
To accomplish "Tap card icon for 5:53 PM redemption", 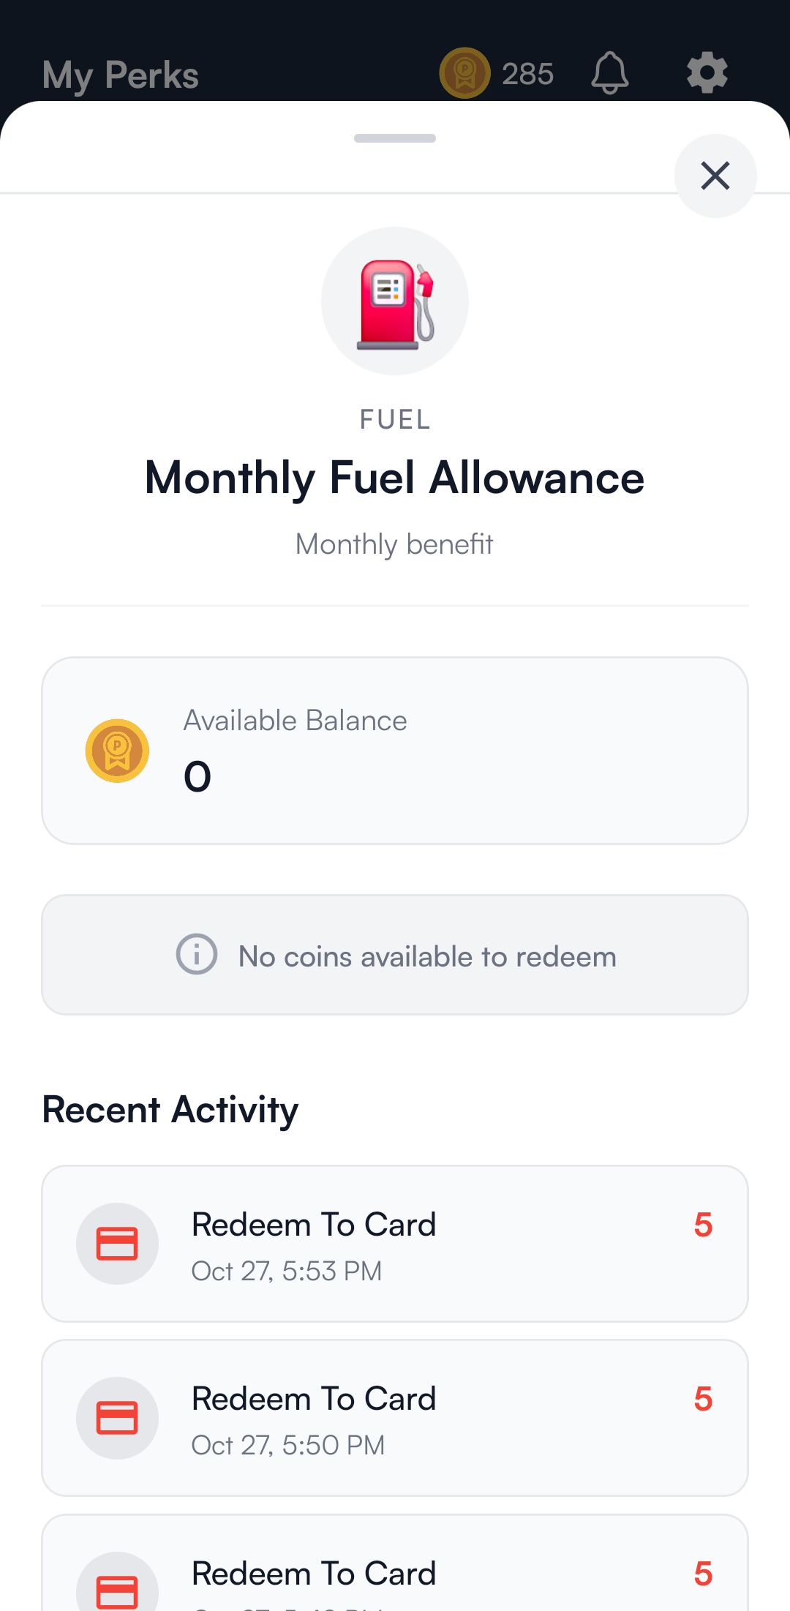I will click(x=117, y=1244).
